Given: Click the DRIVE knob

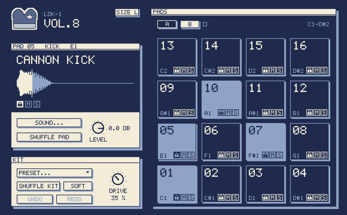Looking at the screenshot, I should coord(118,179).
